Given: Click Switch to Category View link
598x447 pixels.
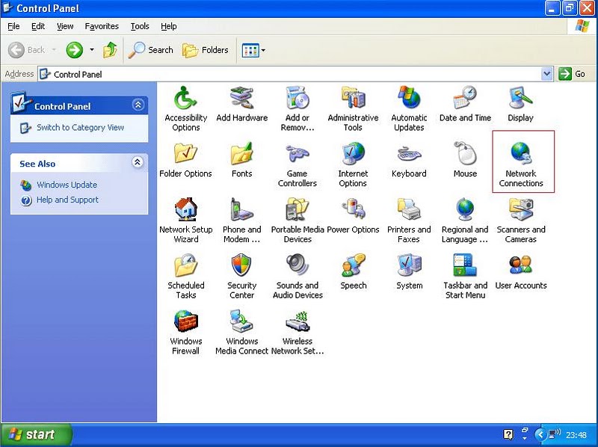Looking at the screenshot, I should (x=80, y=127).
